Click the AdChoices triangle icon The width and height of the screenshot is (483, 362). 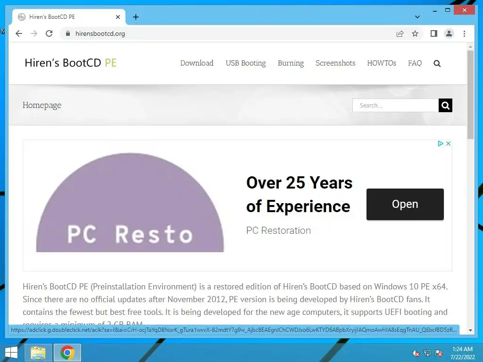tap(441, 143)
